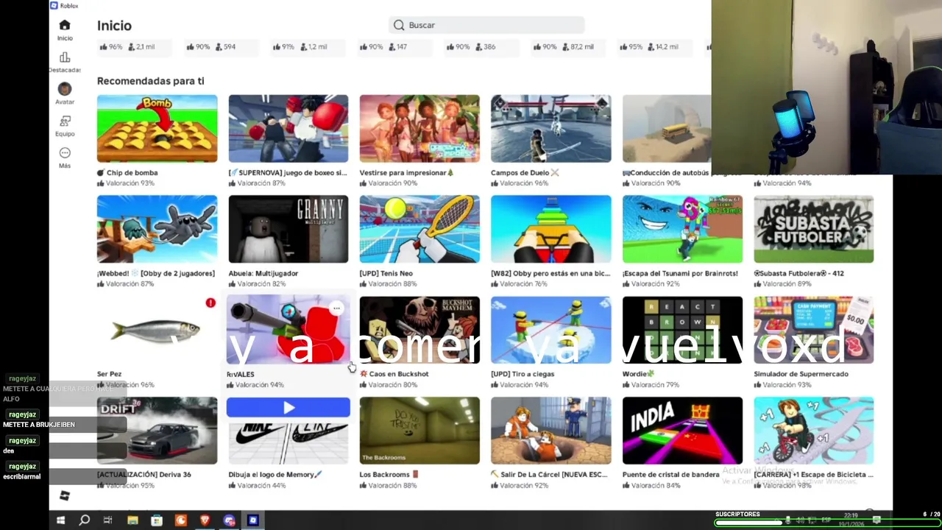Play the Dibuja el logo de Memory preview
The image size is (942, 530).
coord(288,408)
